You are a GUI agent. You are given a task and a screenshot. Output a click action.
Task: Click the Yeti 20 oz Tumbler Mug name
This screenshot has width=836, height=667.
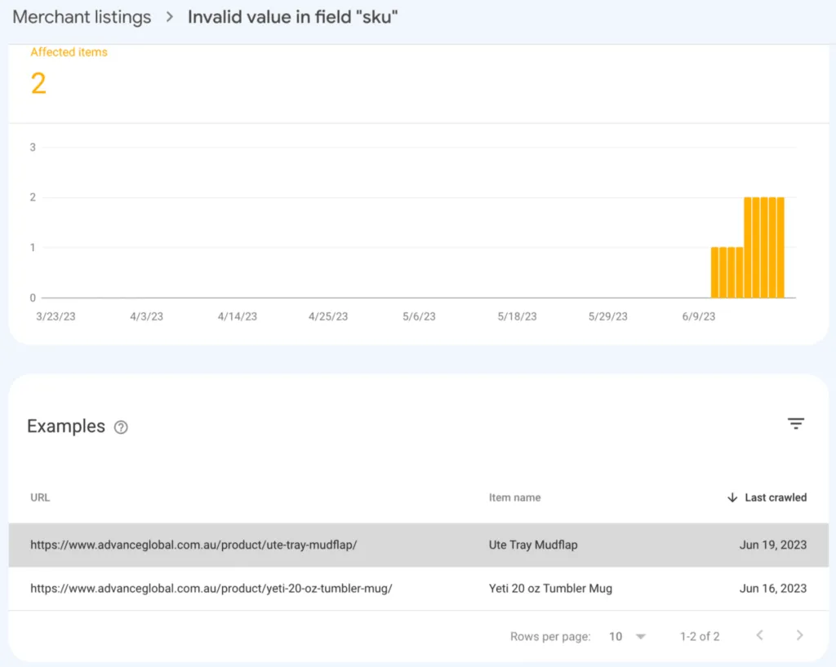550,588
